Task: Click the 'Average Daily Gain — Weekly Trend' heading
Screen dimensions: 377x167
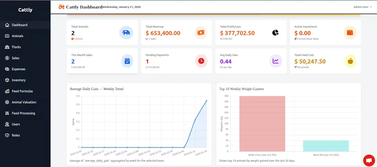Action: coord(96,89)
